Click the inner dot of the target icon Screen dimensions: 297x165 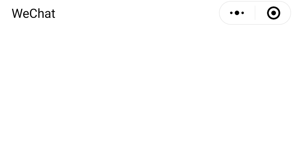point(274,13)
